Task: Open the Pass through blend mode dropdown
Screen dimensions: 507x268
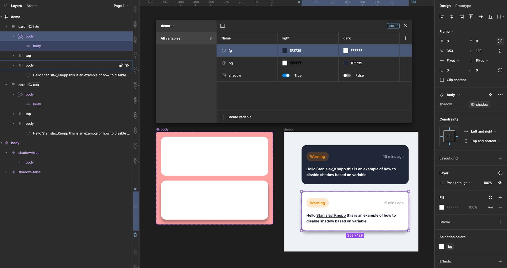Action: click(459, 183)
